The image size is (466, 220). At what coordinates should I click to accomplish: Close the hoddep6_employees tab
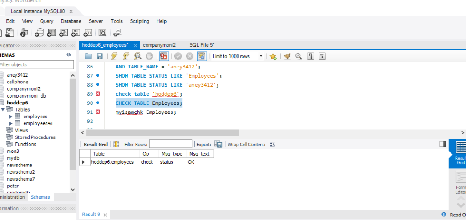tap(135, 46)
